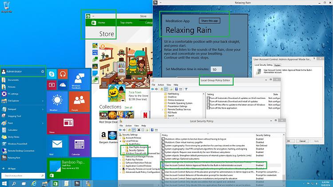
Task: Open the Skype tile in Start menu
Action: 52,74
